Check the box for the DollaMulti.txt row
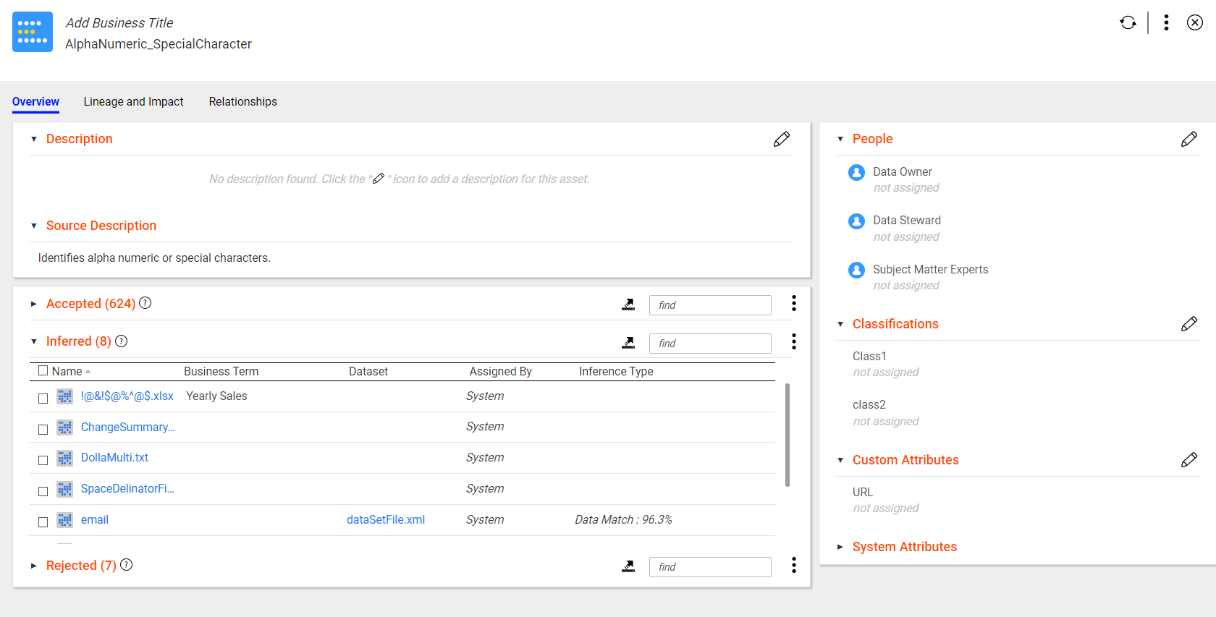1216x617 pixels. 43,460
